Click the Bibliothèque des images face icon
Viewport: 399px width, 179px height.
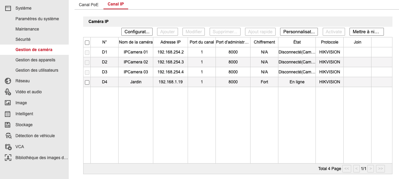click(8, 158)
